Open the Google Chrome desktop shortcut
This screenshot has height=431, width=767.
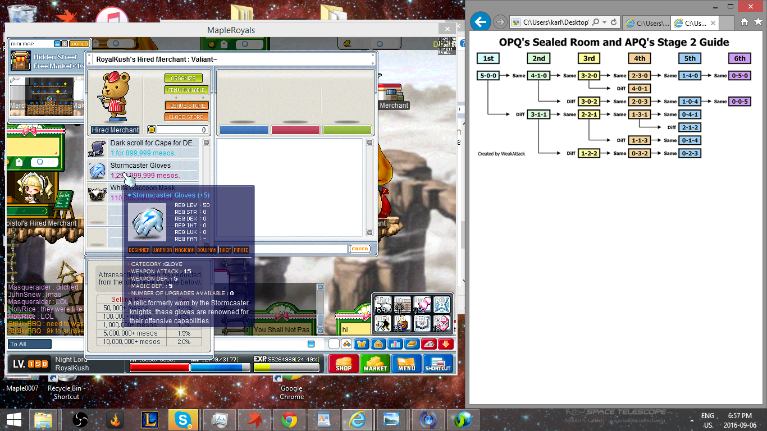(291, 388)
